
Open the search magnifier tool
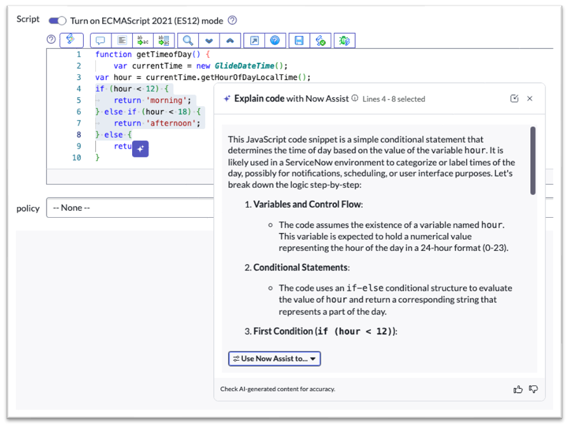coord(188,40)
